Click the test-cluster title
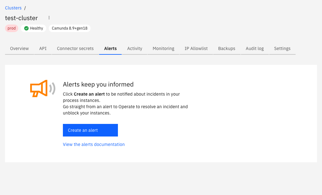The image size is (322, 195). (x=21, y=18)
